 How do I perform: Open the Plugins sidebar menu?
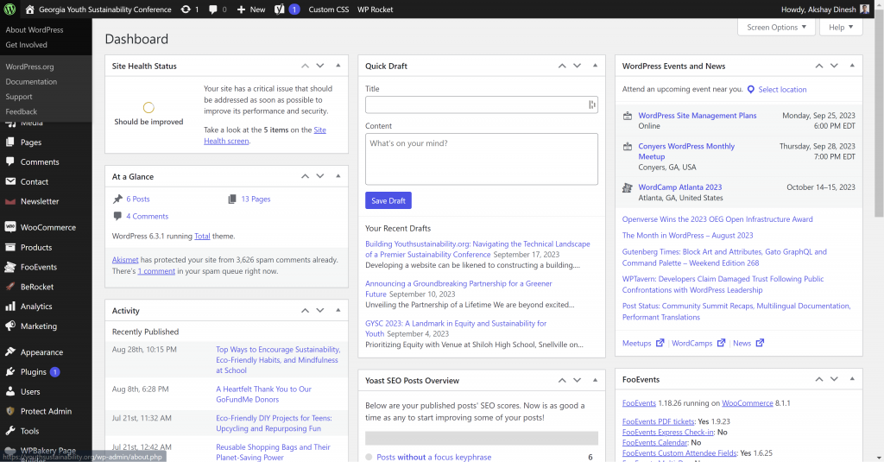tap(34, 372)
